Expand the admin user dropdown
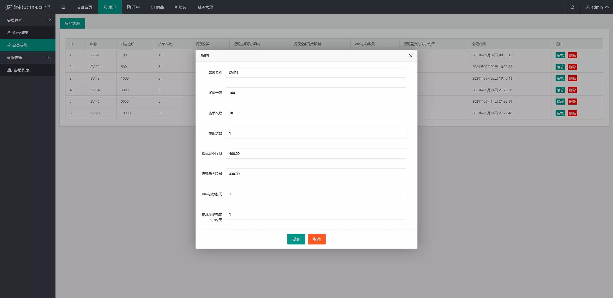613x298 pixels. click(x=597, y=7)
